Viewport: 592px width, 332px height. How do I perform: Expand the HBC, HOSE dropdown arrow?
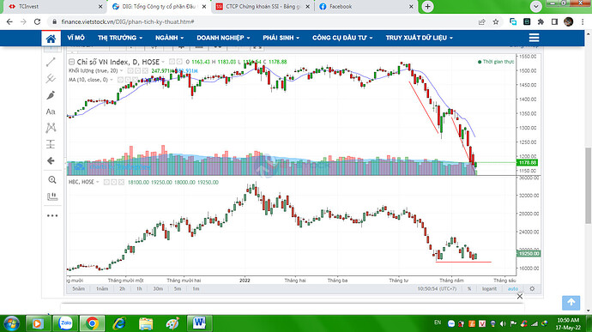tap(98, 182)
